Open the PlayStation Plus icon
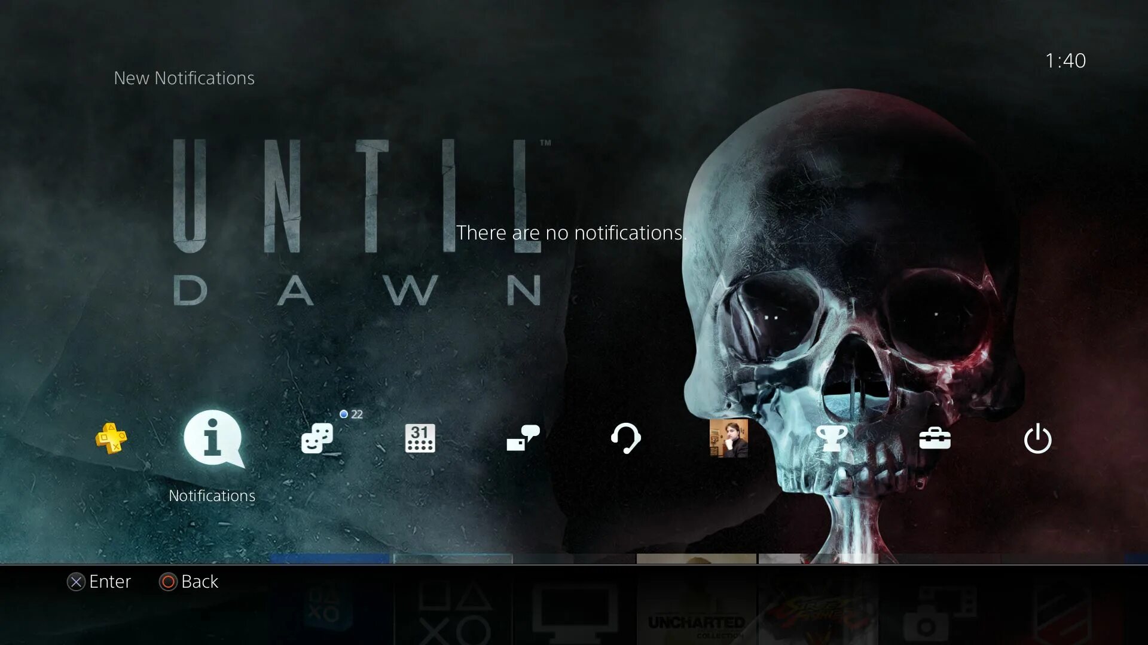This screenshot has height=645, width=1148. click(x=111, y=439)
